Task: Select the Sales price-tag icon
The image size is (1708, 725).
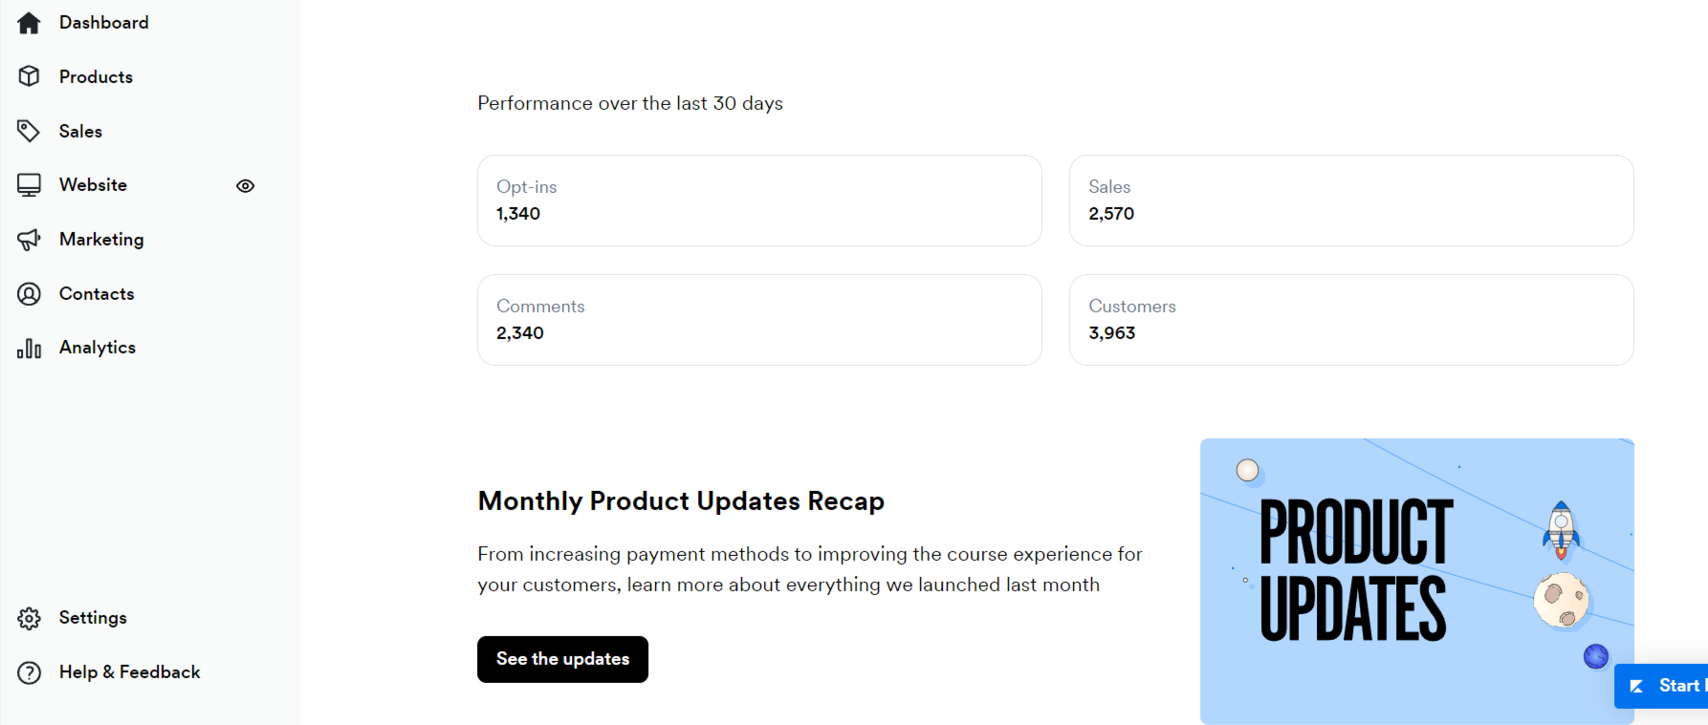Action: [x=29, y=131]
